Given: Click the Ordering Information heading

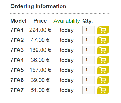Looking at the screenshot, I should (x=38, y=7).
